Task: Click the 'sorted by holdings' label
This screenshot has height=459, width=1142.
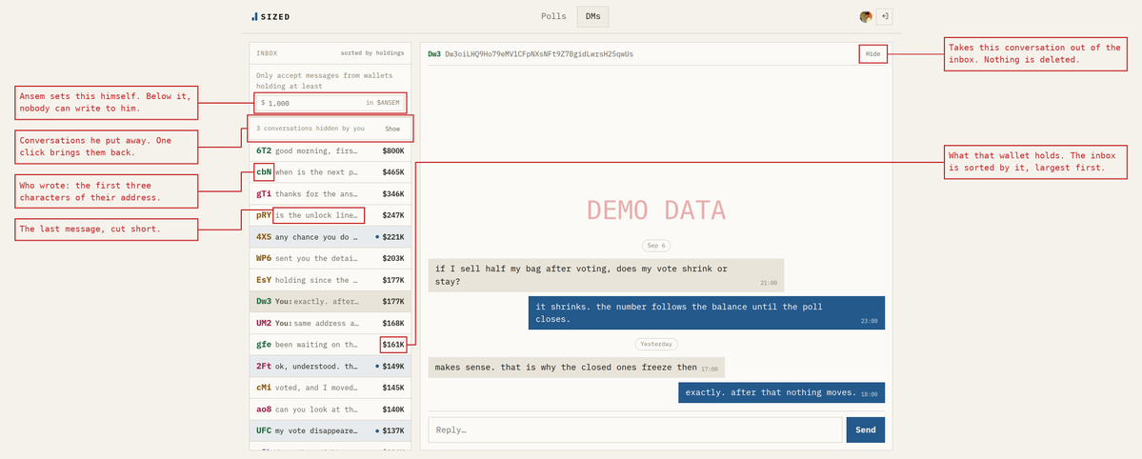Action: pos(372,53)
